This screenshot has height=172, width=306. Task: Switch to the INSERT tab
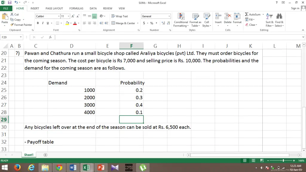[35, 8]
